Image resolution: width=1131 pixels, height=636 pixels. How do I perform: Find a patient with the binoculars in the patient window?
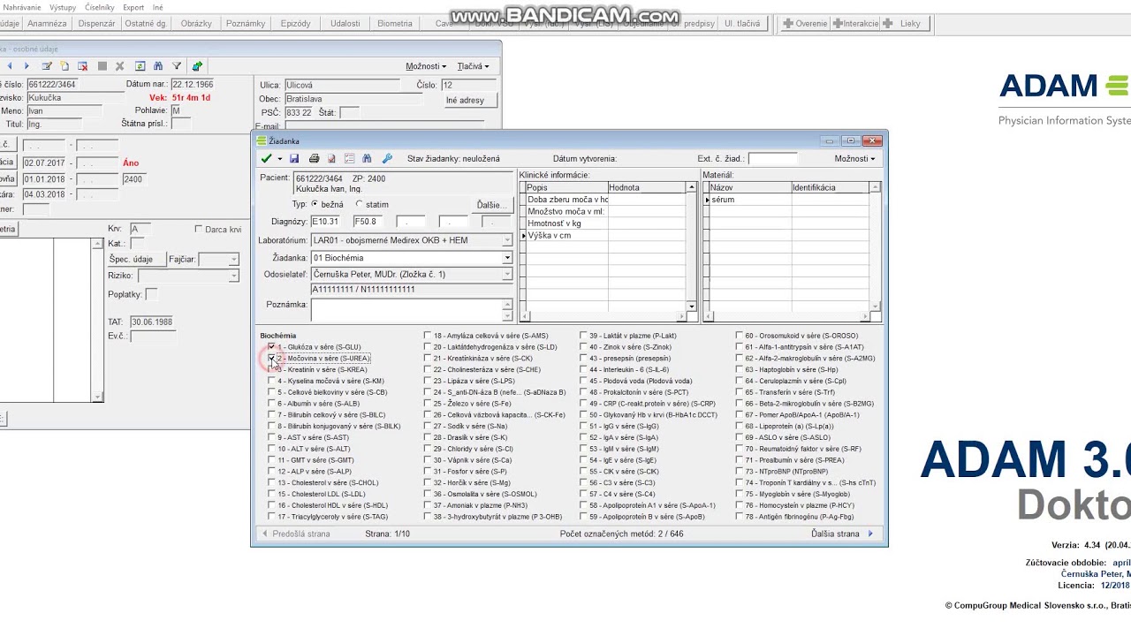[x=158, y=66]
